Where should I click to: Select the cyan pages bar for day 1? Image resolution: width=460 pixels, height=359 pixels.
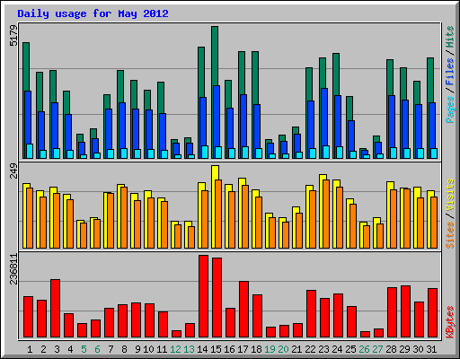click(30, 151)
